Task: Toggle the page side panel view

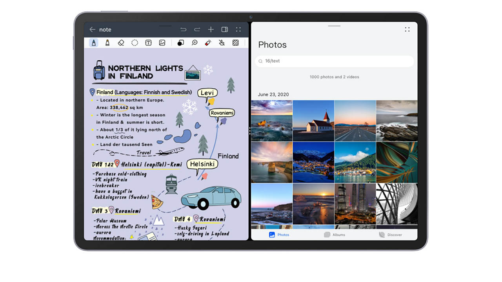Action: pos(225,29)
